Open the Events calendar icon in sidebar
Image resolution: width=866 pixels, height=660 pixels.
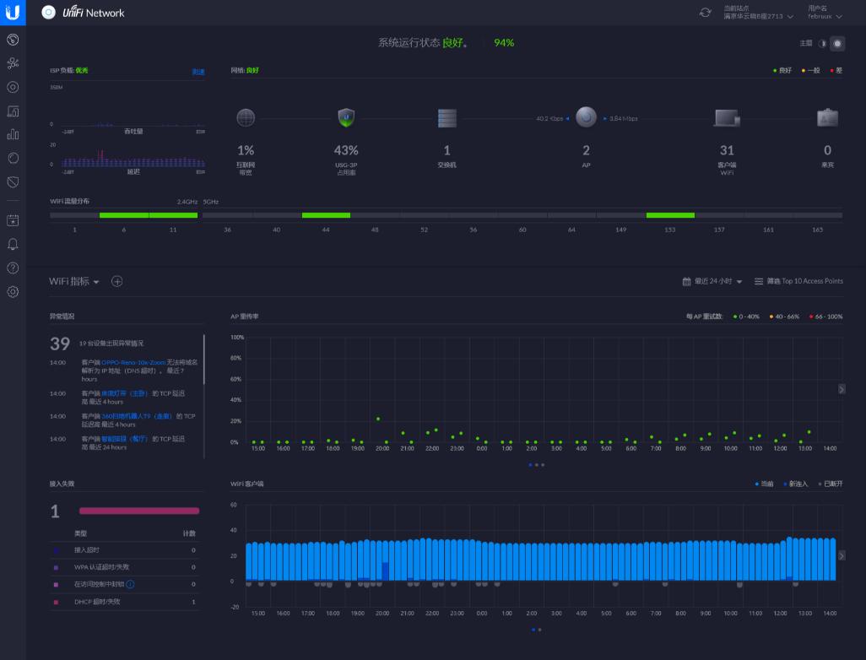click(x=13, y=220)
